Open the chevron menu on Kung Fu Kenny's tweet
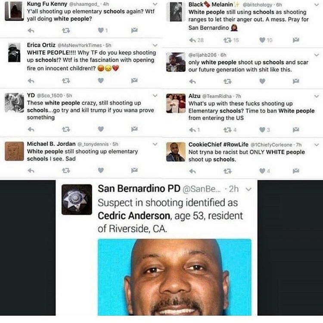 click(x=155, y=4)
